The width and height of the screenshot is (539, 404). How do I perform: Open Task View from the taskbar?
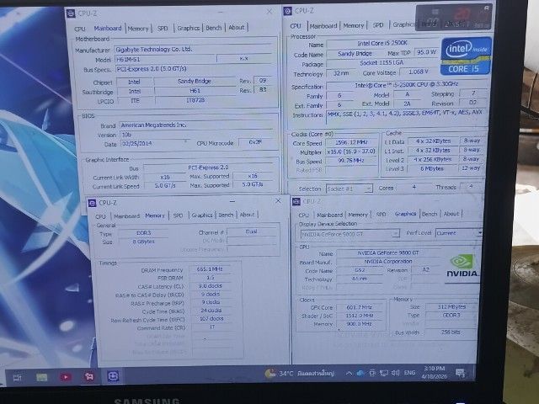[17, 378]
